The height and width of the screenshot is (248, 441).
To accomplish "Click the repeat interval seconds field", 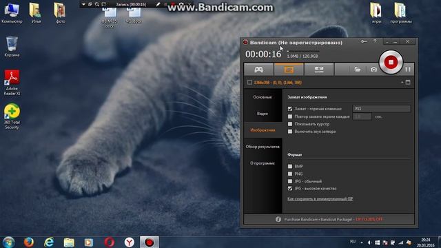I will click(x=362, y=116).
